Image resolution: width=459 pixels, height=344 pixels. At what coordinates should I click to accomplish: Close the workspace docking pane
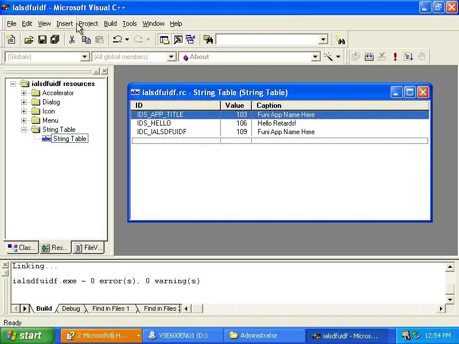click(104, 71)
